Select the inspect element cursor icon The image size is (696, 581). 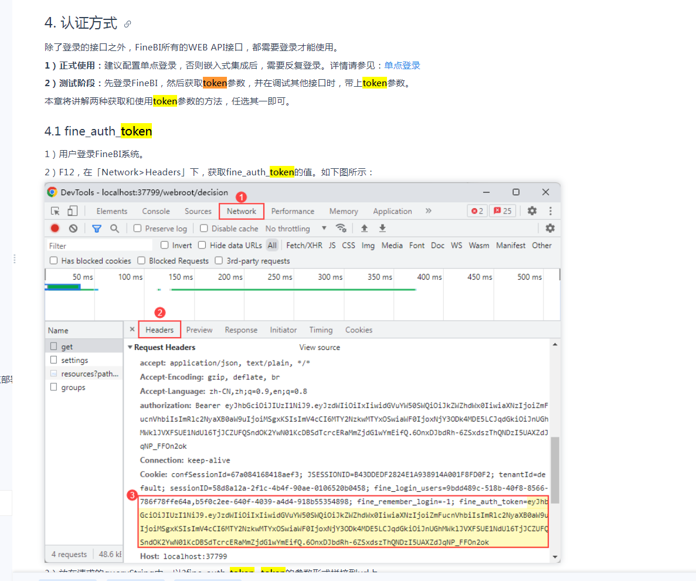tap(56, 211)
